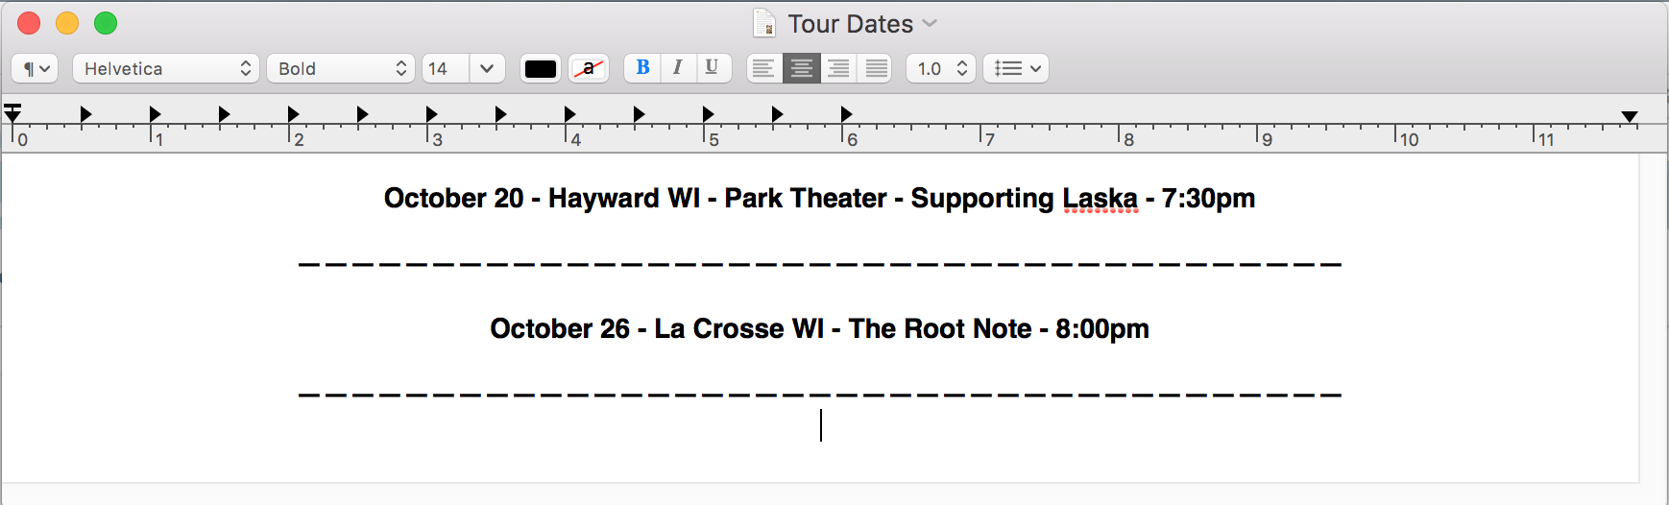The height and width of the screenshot is (505, 1669).
Task: Click the misspelled word Laska
Action: coord(1100,199)
